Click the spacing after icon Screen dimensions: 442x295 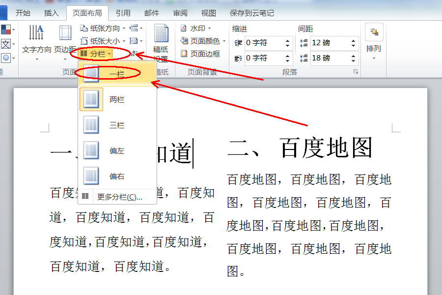(x=304, y=59)
